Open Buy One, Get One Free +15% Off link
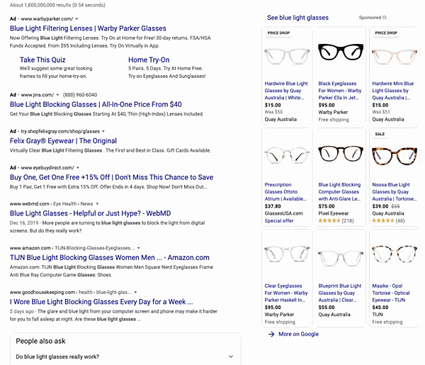 coord(111,177)
